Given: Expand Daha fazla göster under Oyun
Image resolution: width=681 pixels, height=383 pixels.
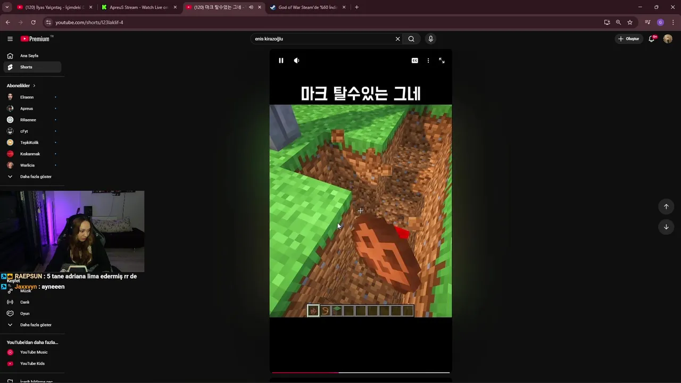Looking at the screenshot, I should pos(32,325).
